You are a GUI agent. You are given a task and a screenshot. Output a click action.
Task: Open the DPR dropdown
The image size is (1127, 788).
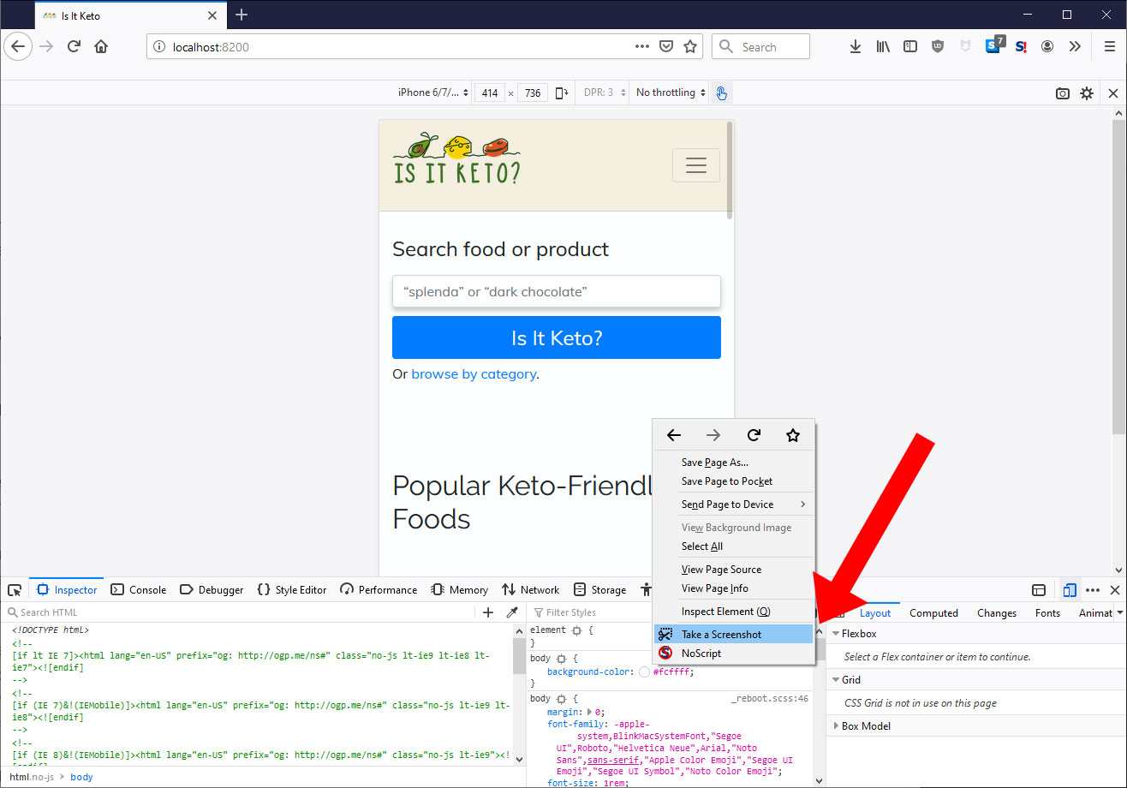pos(604,93)
